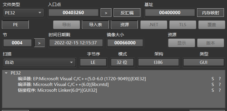Click S on the Microsoft Linker row
Viewport: 227px width, 111px height.
(x=213, y=90)
